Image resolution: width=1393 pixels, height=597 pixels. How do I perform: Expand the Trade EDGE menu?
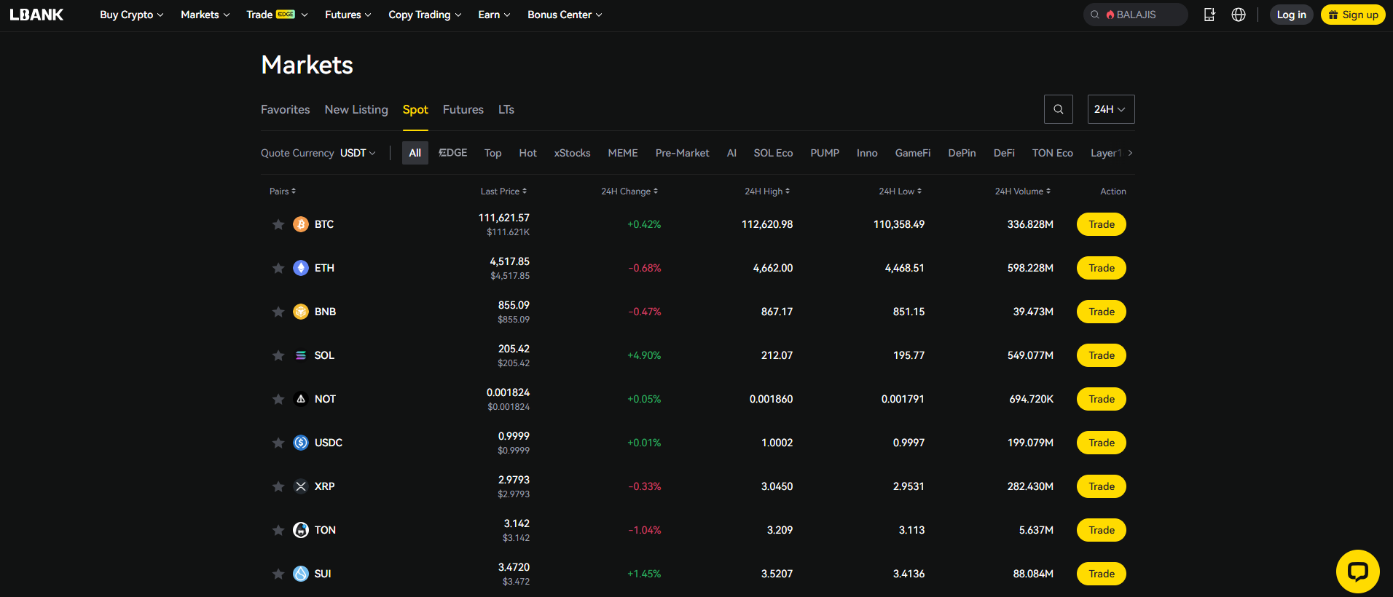point(277,15)
